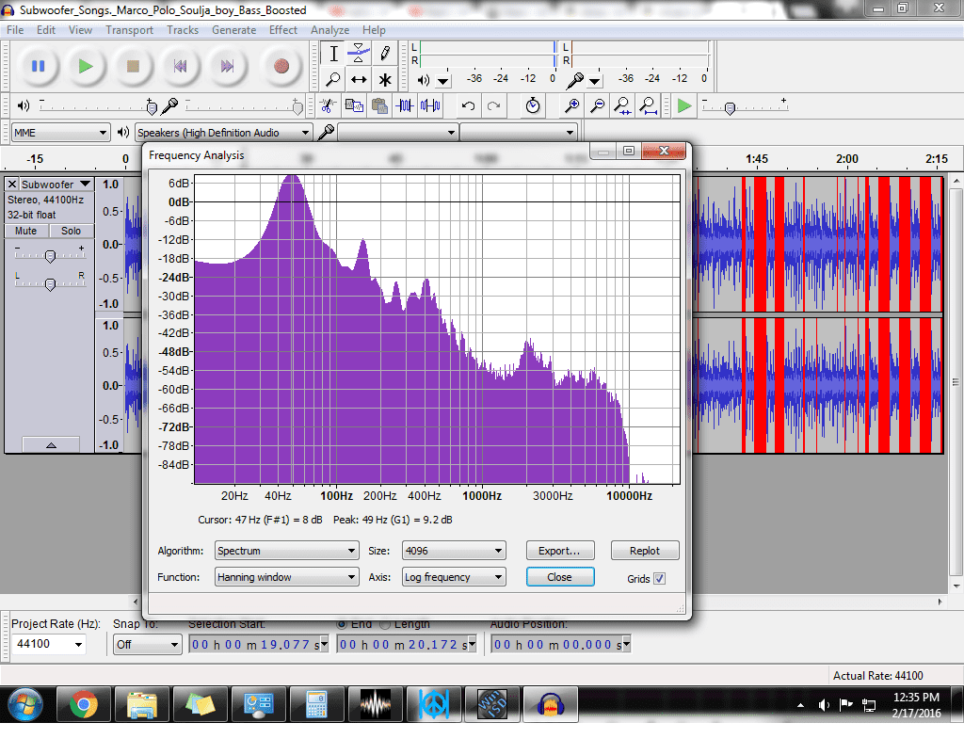Open the MME audio host dropdown

[x=60, y=133]
